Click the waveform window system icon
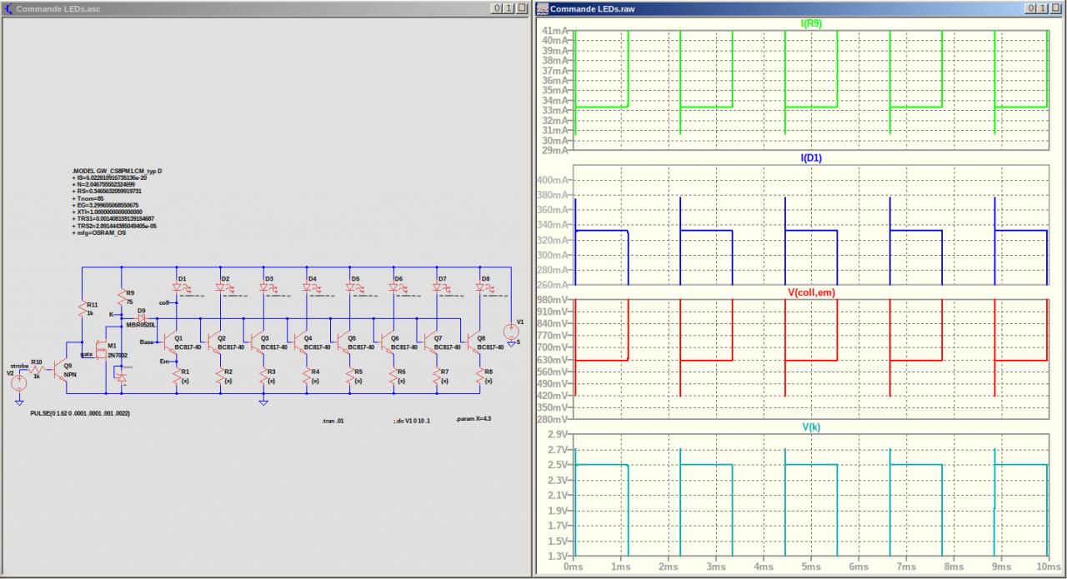 pyautogui.click(x=542, y=8)
